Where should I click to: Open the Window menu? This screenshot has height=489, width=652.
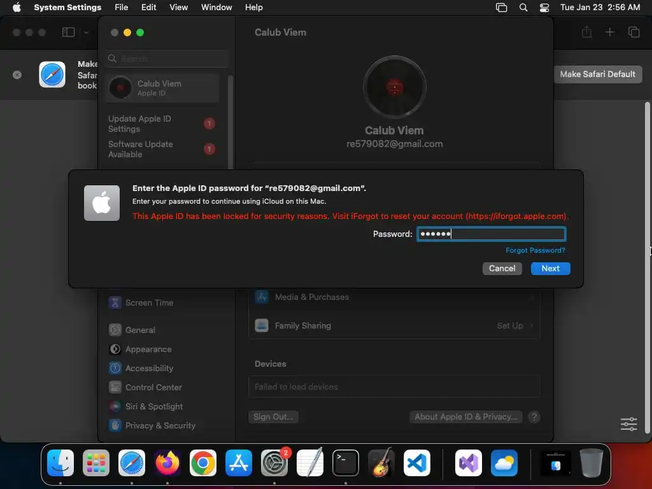[216, 7]
